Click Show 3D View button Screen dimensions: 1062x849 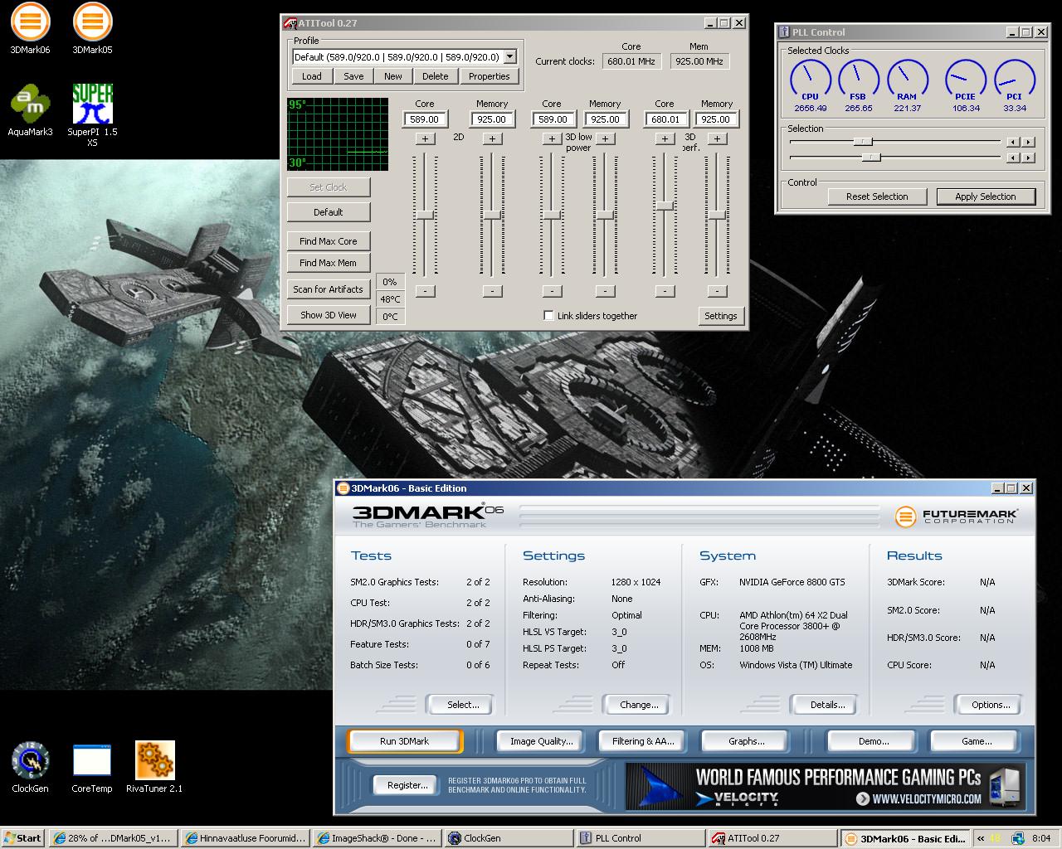click(x=329, y=315)
